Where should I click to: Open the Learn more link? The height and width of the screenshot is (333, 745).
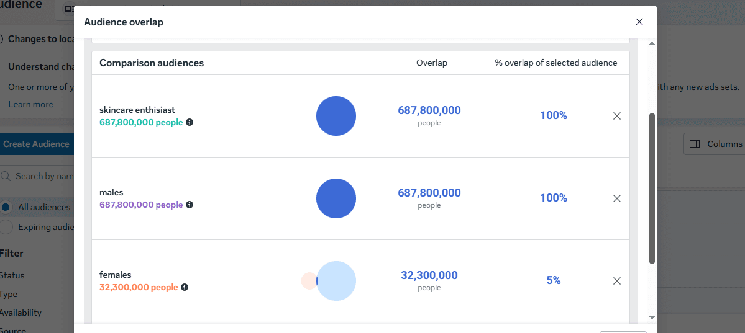30,104
